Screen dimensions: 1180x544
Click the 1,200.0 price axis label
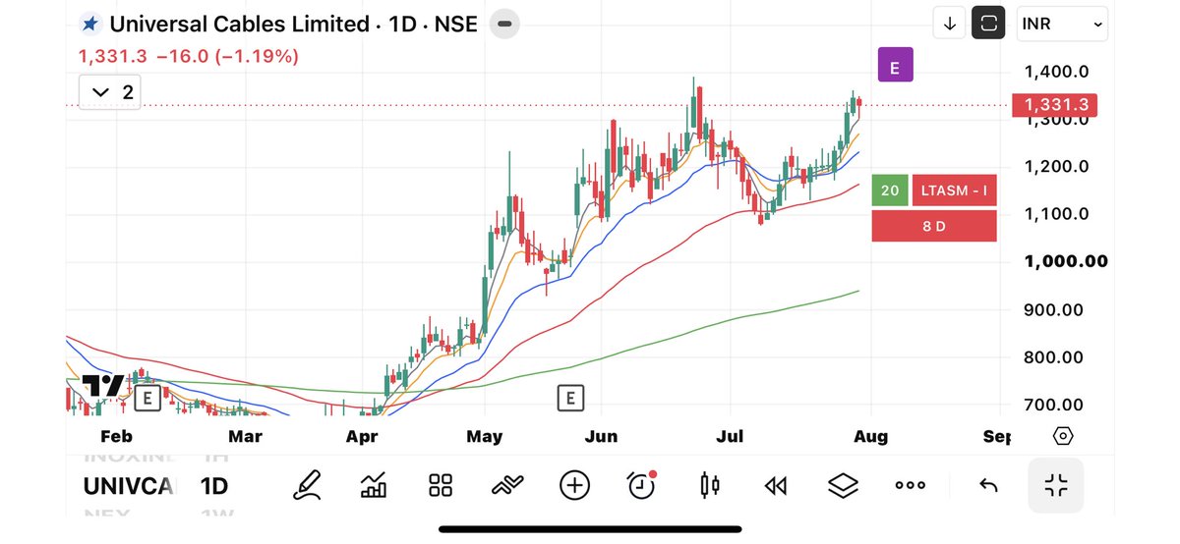(x=1056, y=166)
